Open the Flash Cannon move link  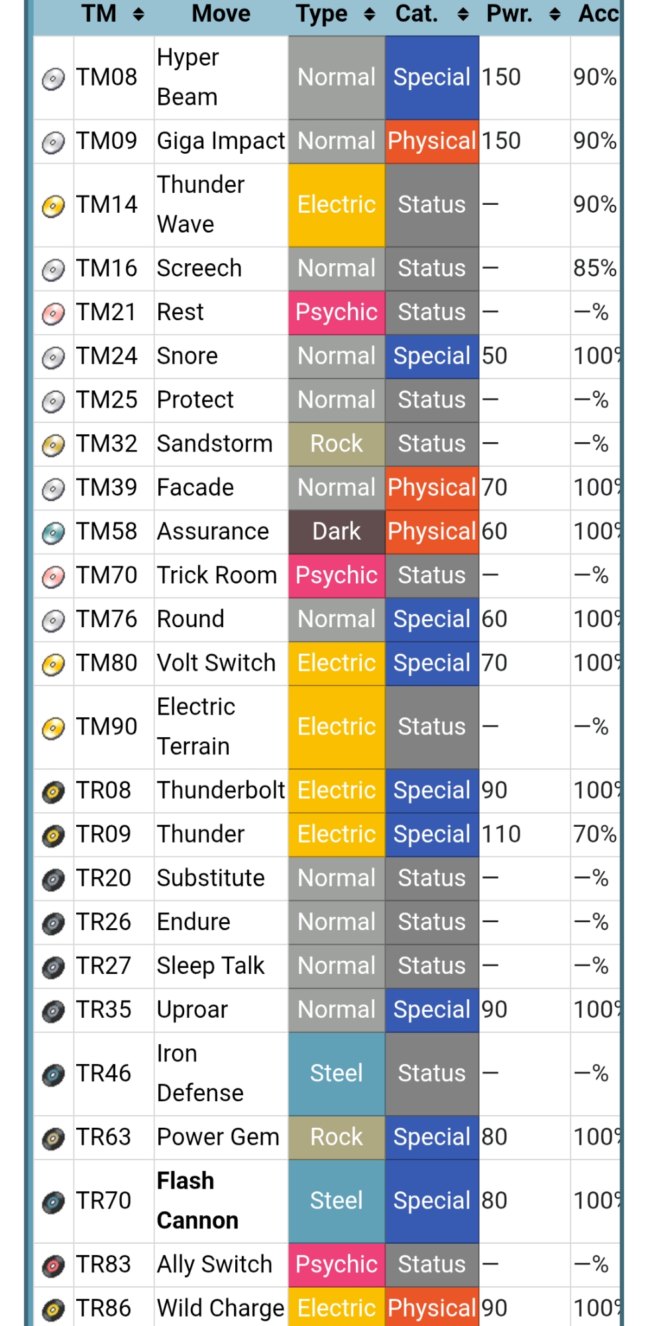click(197, 1201)
